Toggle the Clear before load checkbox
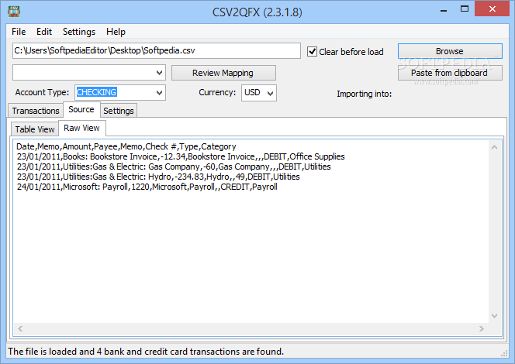The width and height of the screenshot is (515, 364). [312, 52]
